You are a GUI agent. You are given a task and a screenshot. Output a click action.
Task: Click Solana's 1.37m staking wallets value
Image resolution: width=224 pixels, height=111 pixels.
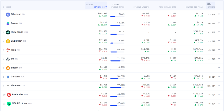coord(146,22)
